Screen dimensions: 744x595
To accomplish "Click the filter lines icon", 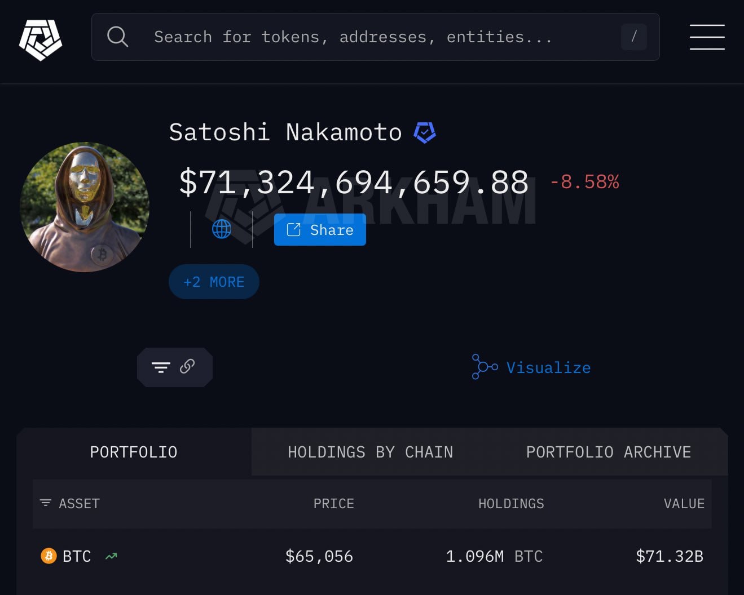I will [x=161, y=367].
